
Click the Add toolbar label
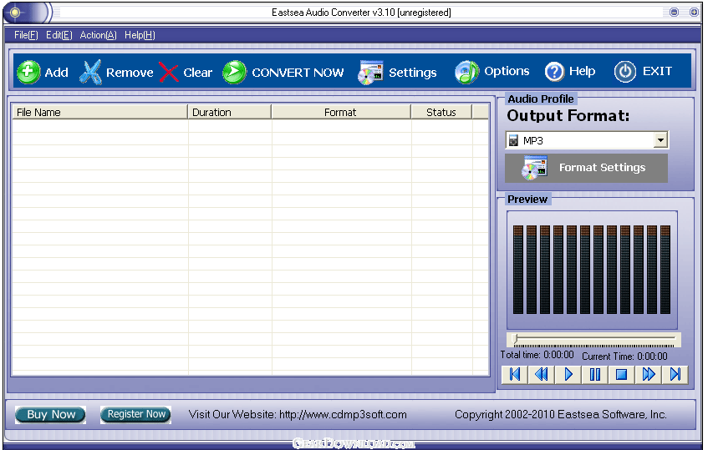click(x=57, y=73)
